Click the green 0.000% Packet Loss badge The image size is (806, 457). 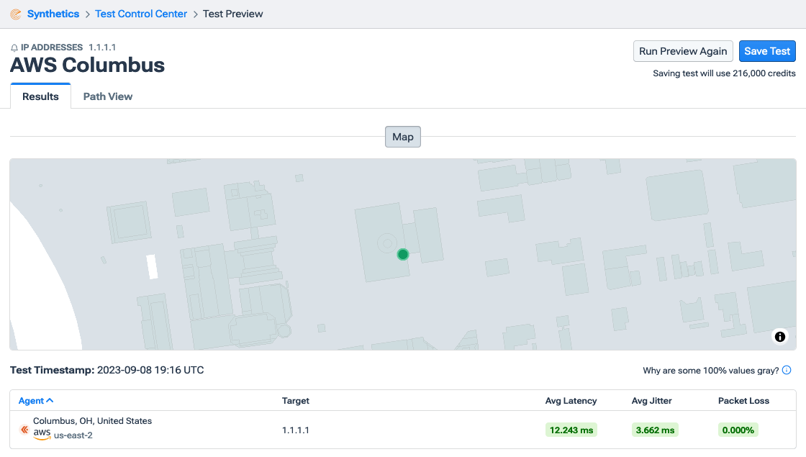pos(738,430)
